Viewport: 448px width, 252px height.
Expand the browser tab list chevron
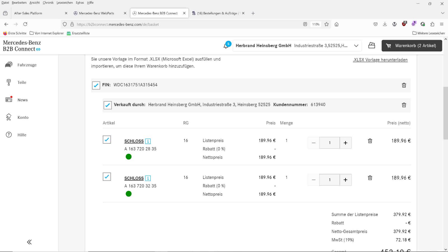(x=442, y=13)
